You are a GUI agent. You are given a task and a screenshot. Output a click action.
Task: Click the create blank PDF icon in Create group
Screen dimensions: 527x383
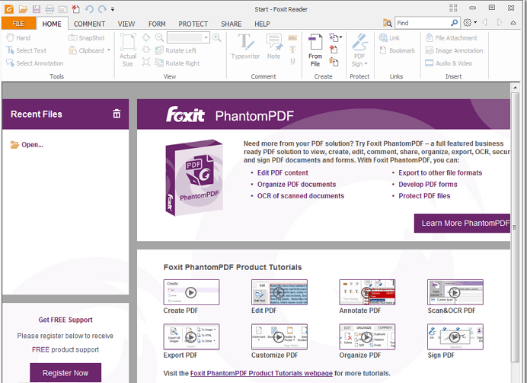pos(334,50)
